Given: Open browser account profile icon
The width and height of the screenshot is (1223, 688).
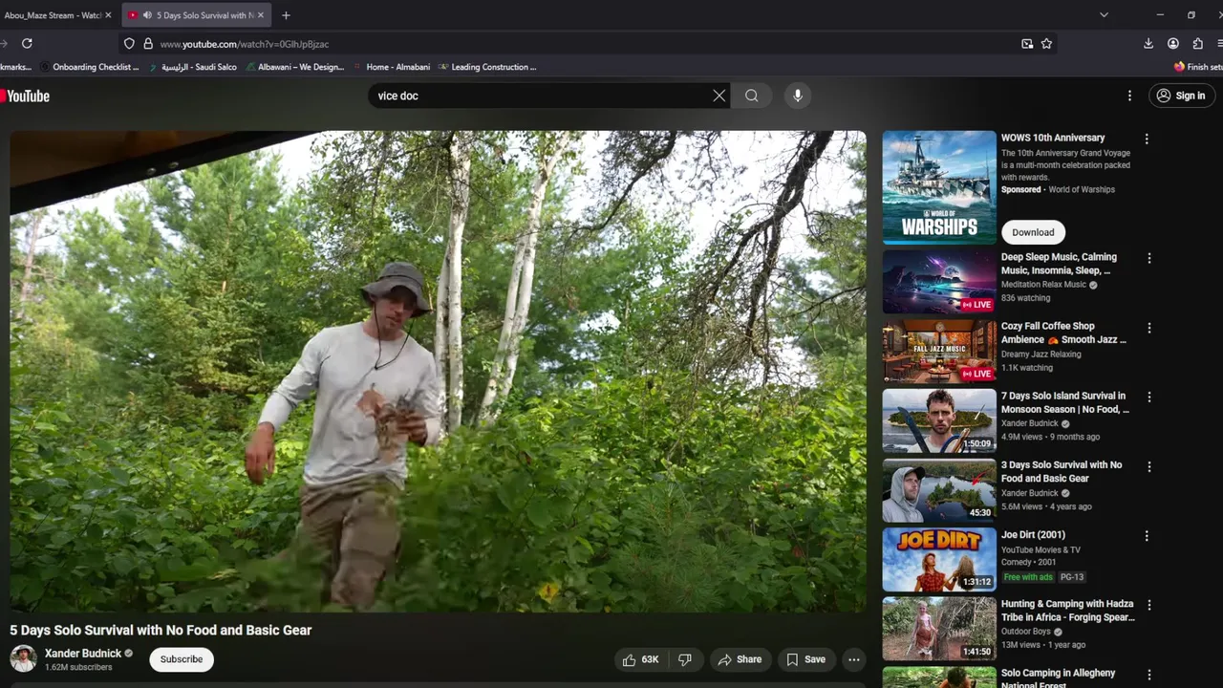Looking at the screenshot, I should click(1173, 44).
